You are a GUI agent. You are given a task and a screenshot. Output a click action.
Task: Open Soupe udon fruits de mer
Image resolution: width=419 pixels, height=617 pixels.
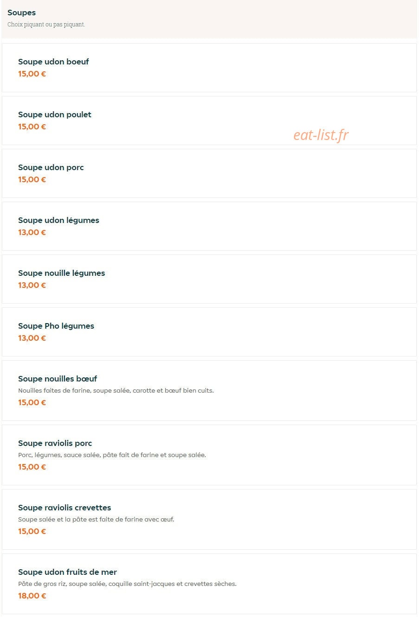[x=209, y=584]
